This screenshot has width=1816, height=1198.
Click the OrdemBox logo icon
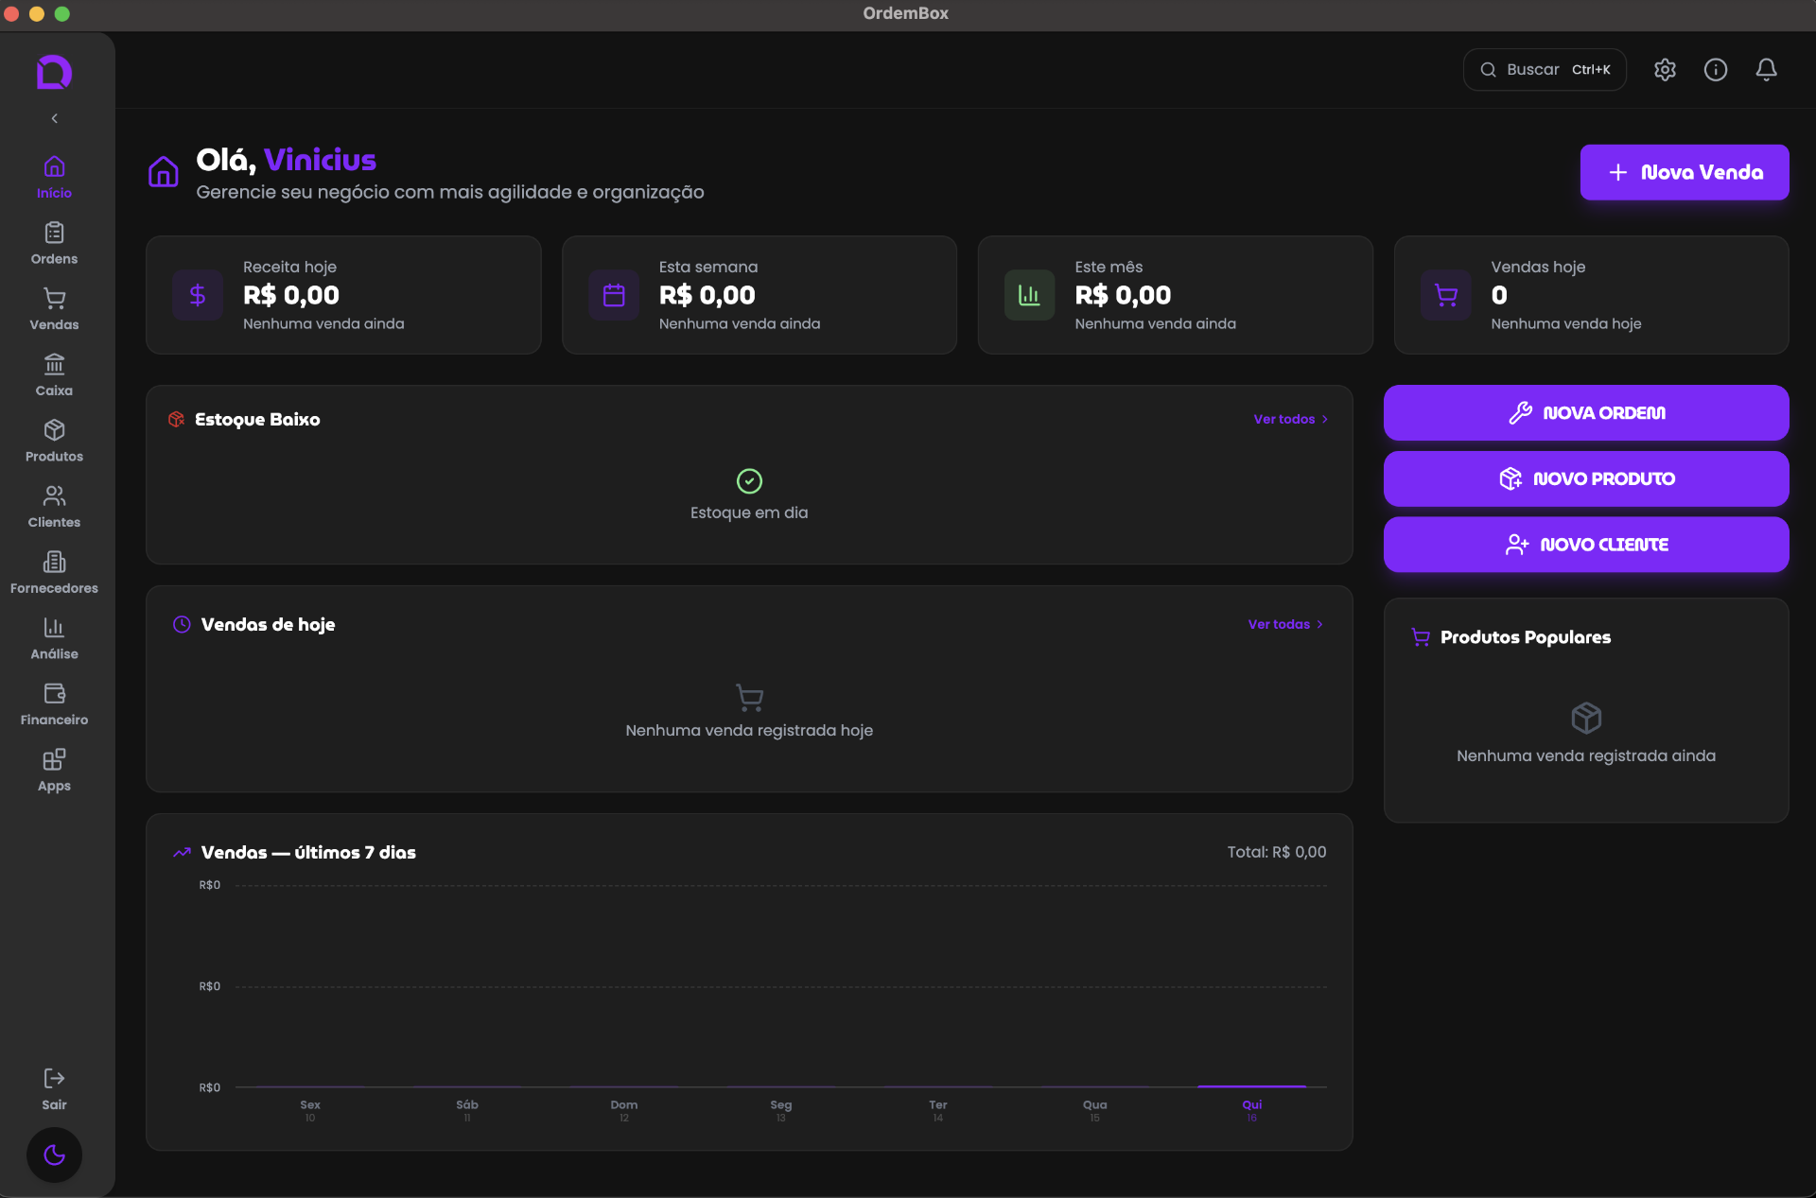(x=54, y=72)
